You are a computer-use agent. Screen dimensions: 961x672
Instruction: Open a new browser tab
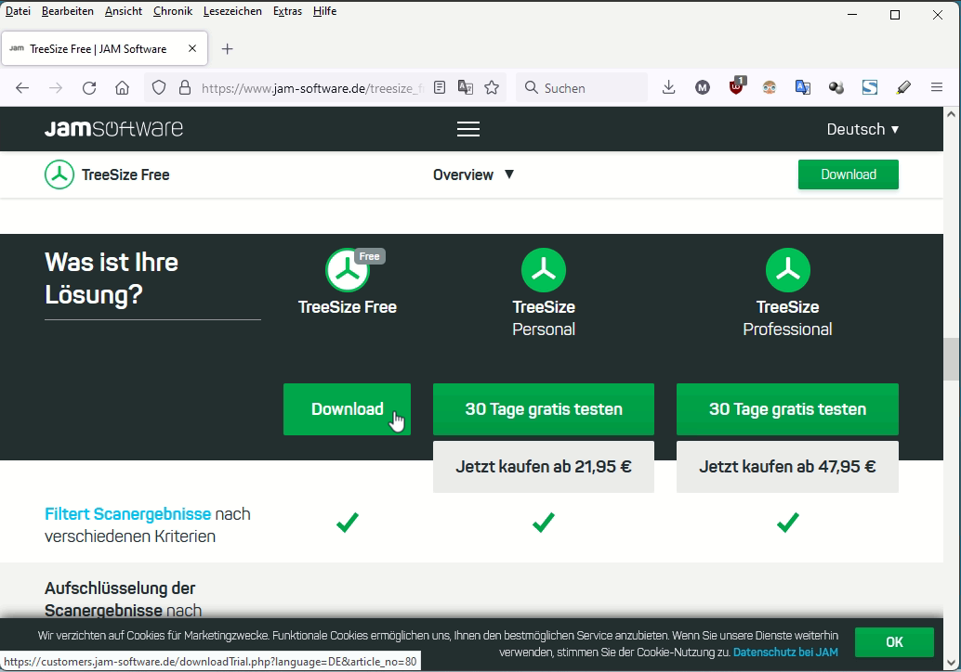[228, 49]
